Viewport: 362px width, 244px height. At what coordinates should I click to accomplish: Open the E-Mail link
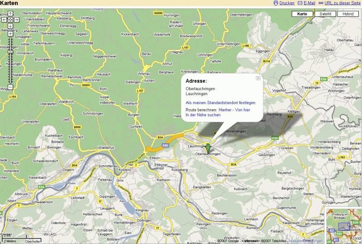[x=310, y=3]
